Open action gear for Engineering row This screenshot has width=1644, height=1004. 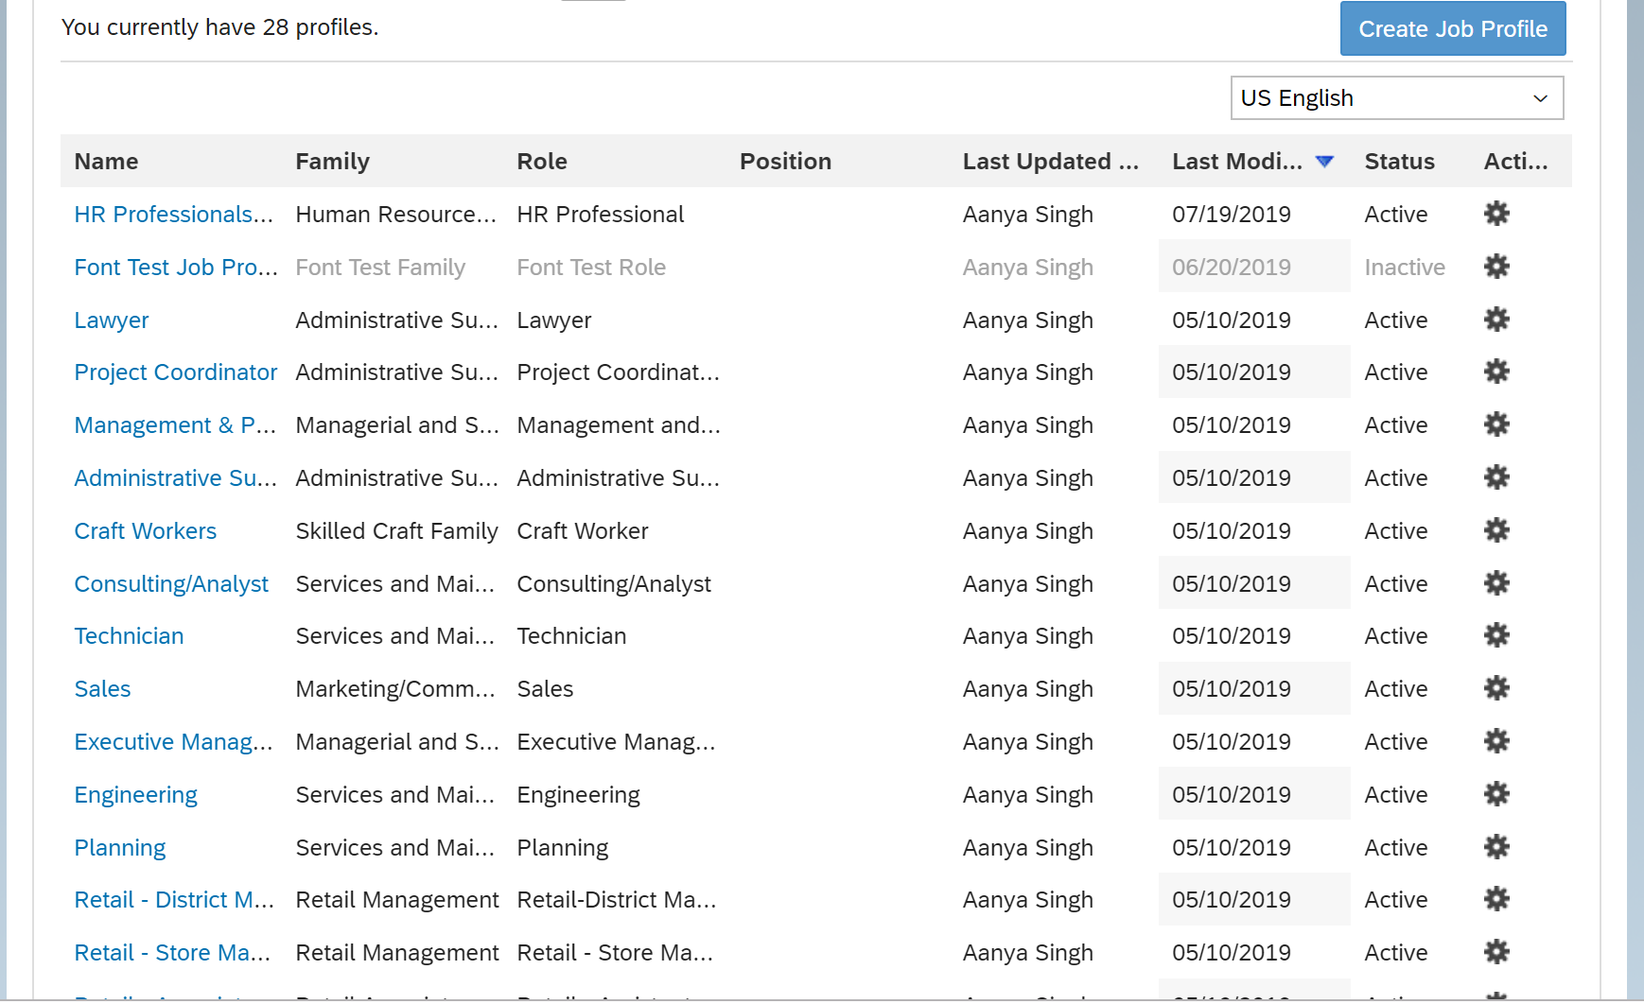pyautogui.click(x=1496, y=794)
